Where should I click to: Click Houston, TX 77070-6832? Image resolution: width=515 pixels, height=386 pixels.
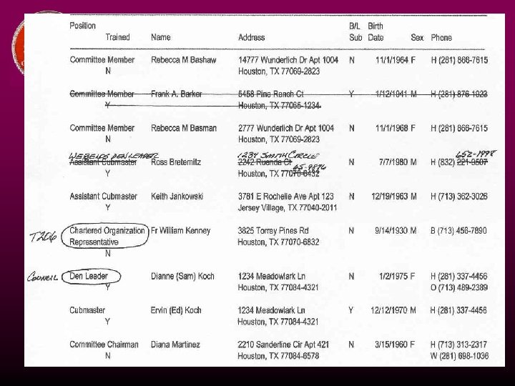(x=278, y=242)
